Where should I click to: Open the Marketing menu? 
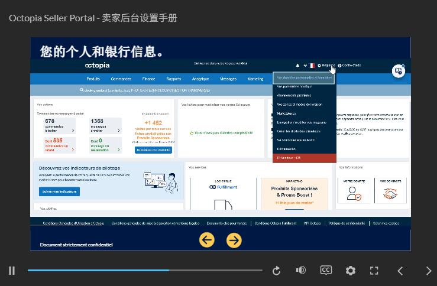point(255,79)
